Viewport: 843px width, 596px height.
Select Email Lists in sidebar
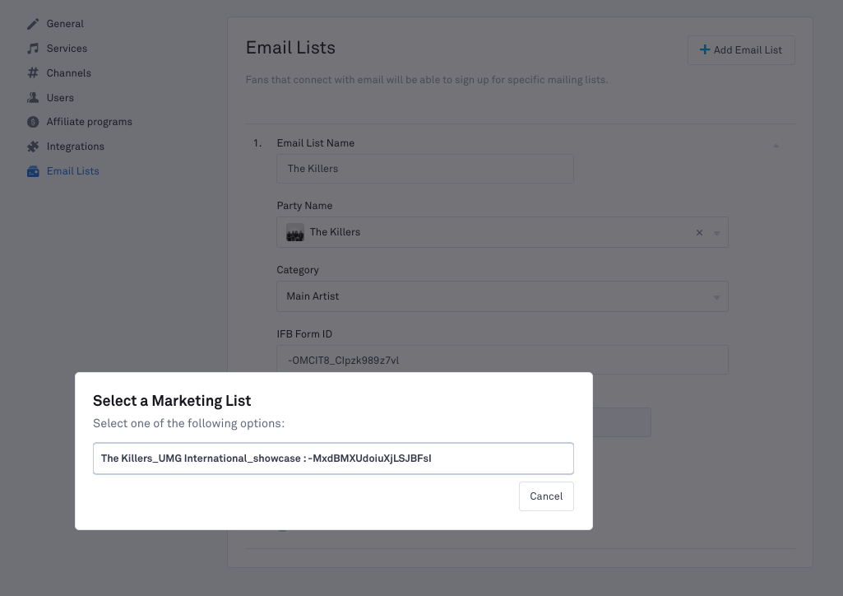pyautogui.click(x=73, y=171)
